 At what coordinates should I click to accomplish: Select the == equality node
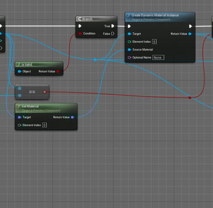pyautogui.click(x=32, y=92)
